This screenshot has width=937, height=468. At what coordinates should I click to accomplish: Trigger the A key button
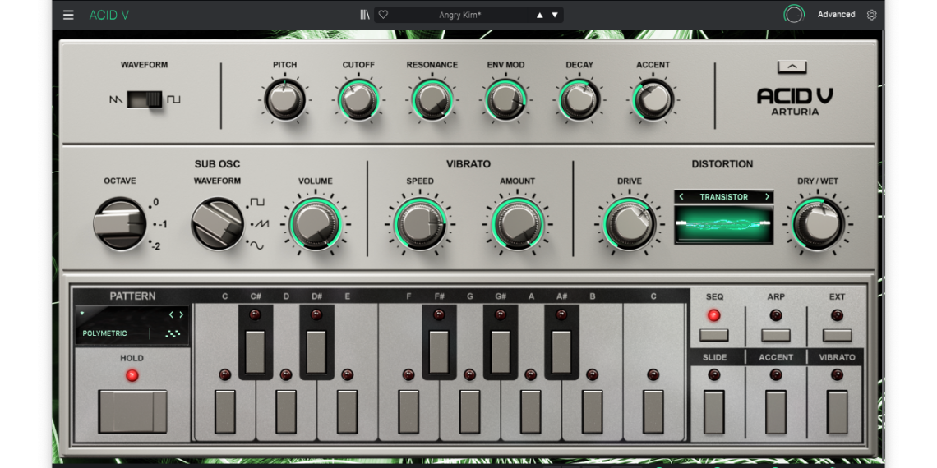tap(531, 411)
